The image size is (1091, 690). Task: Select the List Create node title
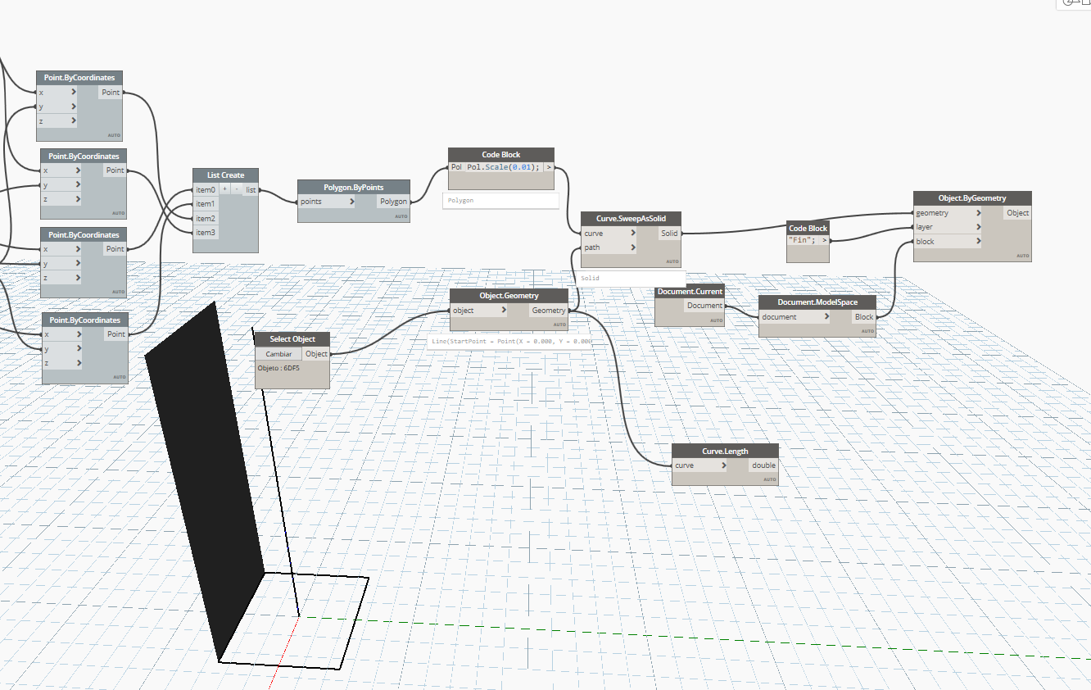pos(226,175)
